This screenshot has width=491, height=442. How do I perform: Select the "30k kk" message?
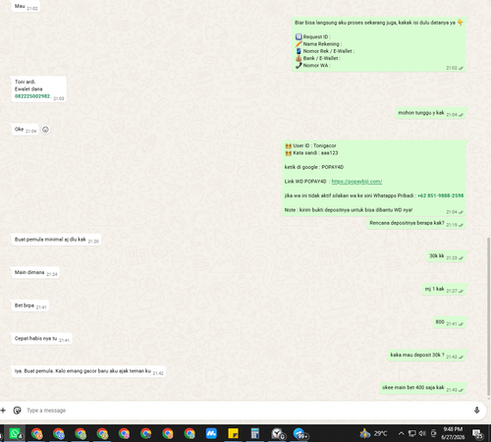[446, 256]
